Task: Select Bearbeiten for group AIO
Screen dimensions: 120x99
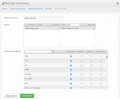Action: (101, 65)
